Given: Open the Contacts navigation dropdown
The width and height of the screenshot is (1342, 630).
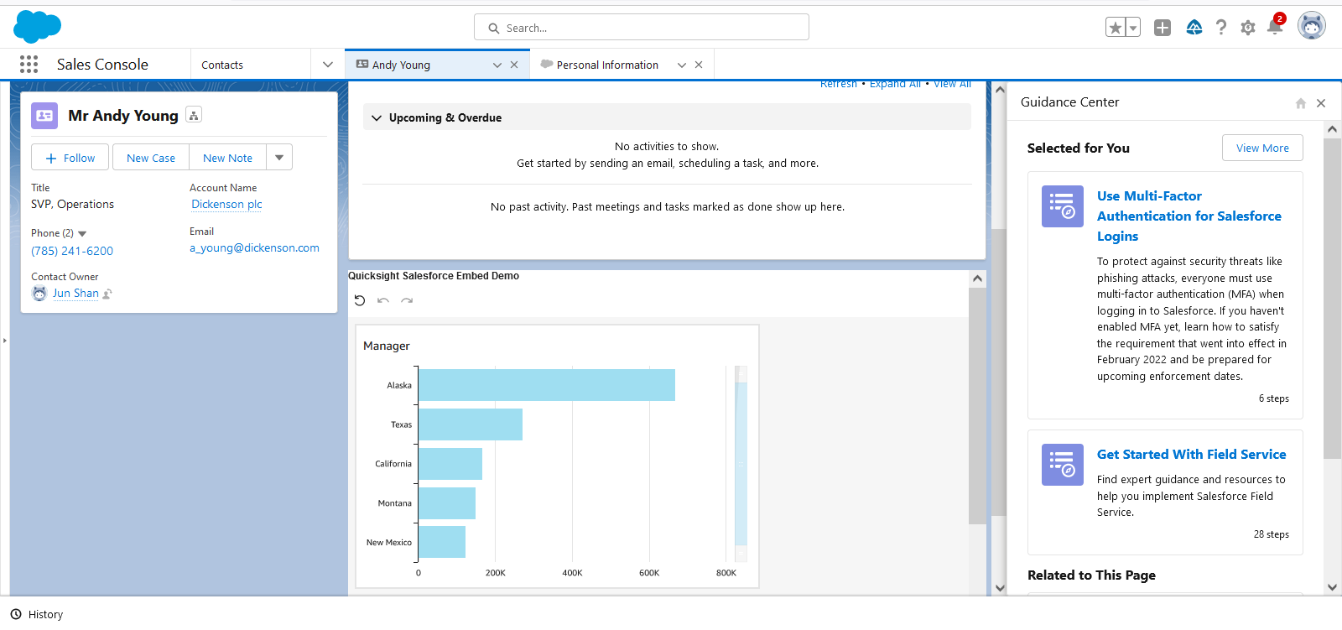Looking at the screenshot, I should (328, 65).
